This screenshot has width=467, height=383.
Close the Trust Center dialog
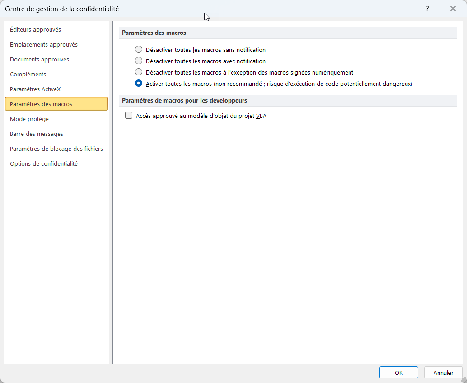click(x=453, y=9)
